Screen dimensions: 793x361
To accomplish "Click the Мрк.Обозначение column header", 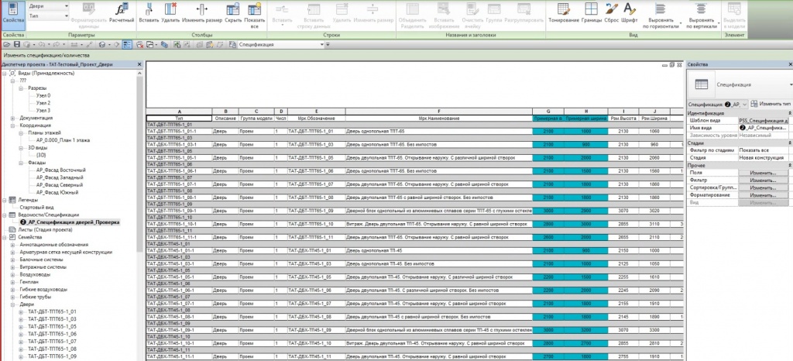I will tap(317, 119).
